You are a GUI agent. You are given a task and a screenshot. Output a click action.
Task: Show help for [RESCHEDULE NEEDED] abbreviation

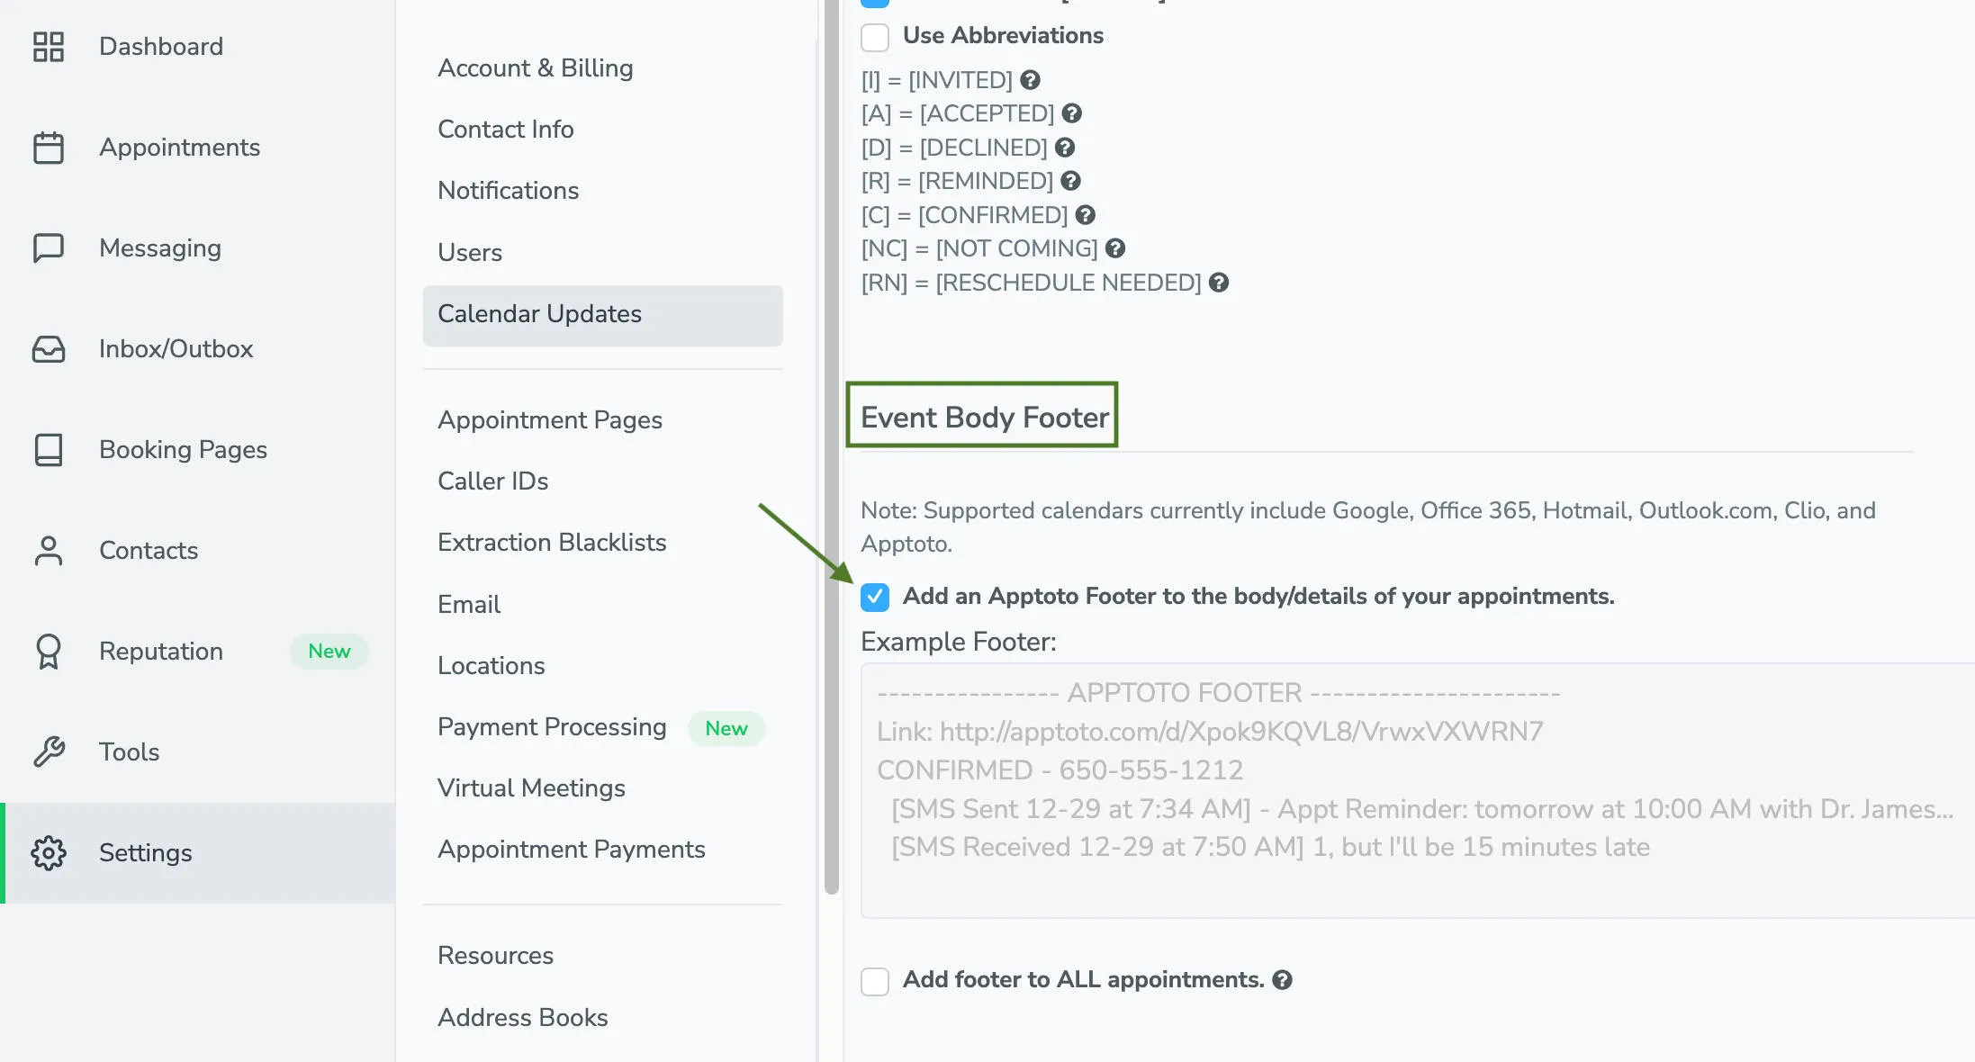(x=1220, y=283)
